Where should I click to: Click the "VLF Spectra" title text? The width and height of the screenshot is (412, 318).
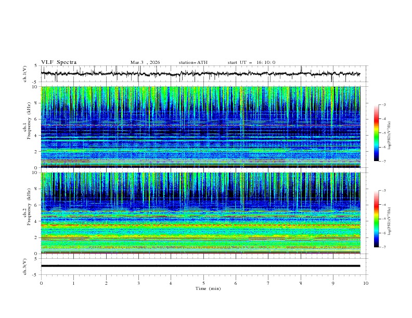tap(59, 62)
